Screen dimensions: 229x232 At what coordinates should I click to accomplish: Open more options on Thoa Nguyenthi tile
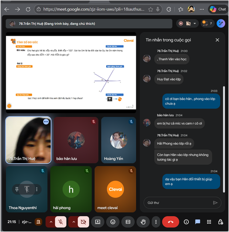click(x=37, y=189)
